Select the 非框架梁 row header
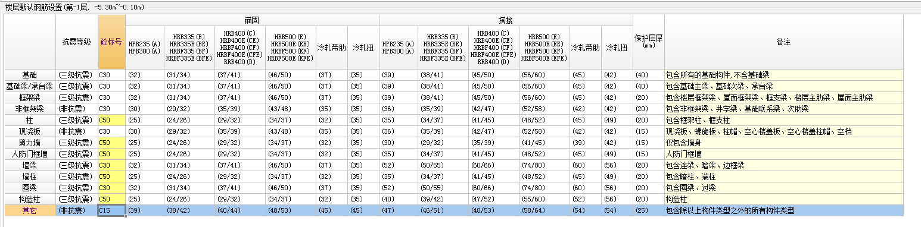Image resolution: width=921 pixels, height=227 pixels. tap(30, 109)
